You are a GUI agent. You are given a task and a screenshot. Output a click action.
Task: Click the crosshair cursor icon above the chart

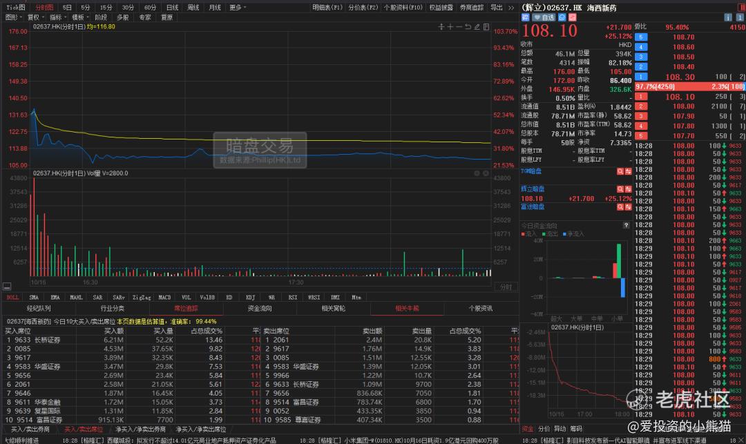[441, 27]
